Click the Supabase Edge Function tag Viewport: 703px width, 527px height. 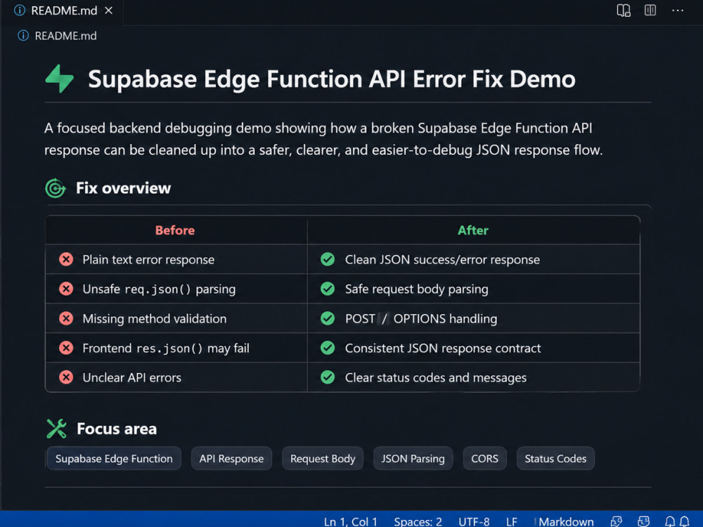click(x=114, y=458)
